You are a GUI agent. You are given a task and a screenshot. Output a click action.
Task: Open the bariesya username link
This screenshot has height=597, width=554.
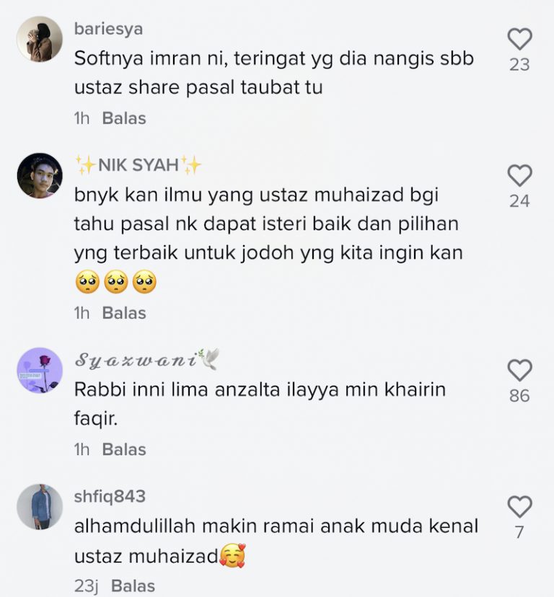tap(109, 29)
